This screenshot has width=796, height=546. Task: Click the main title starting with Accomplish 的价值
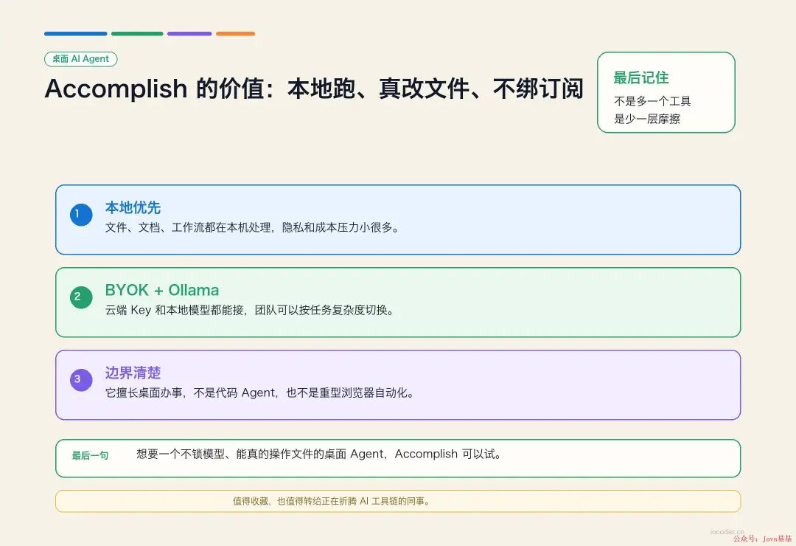[x=314, y=89]
